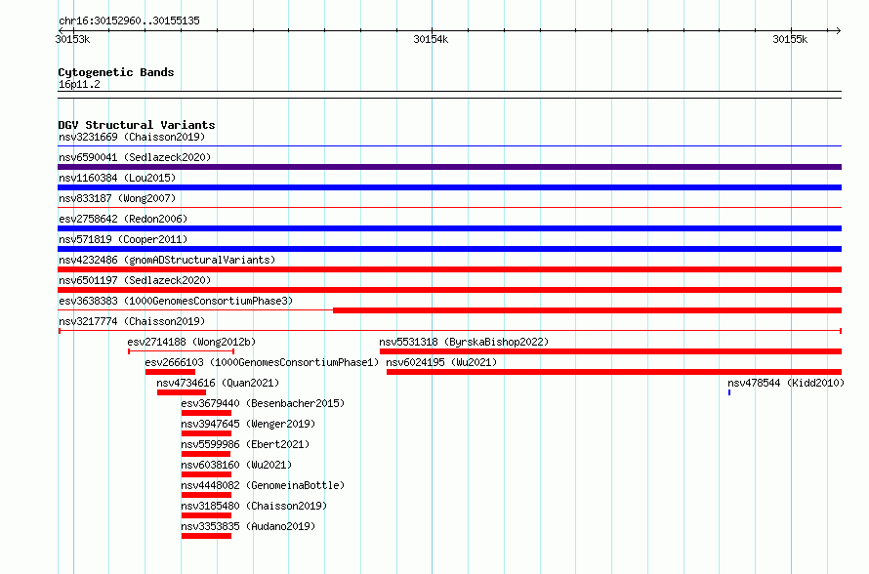The width and height of the screenshot is (869, 574).
Task: Click the red bar under nsv3185480
Action: tap(206, 515)
